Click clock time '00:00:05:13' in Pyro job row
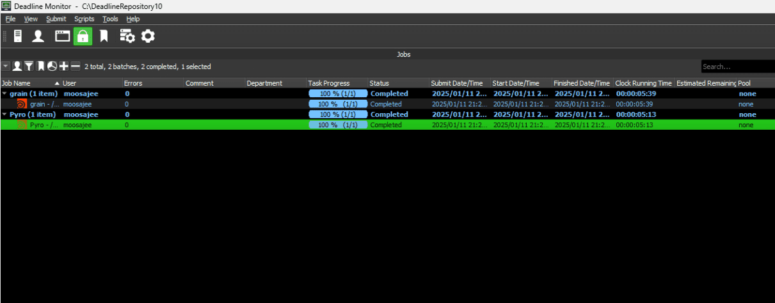This screenshot has height=303, width=775. (x=634, y=125)
